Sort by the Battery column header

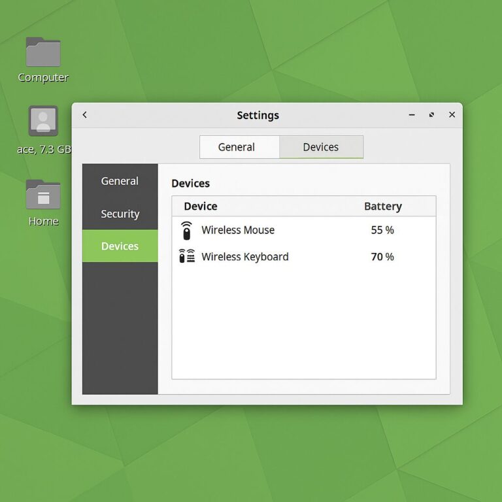[x=383, y=207]
